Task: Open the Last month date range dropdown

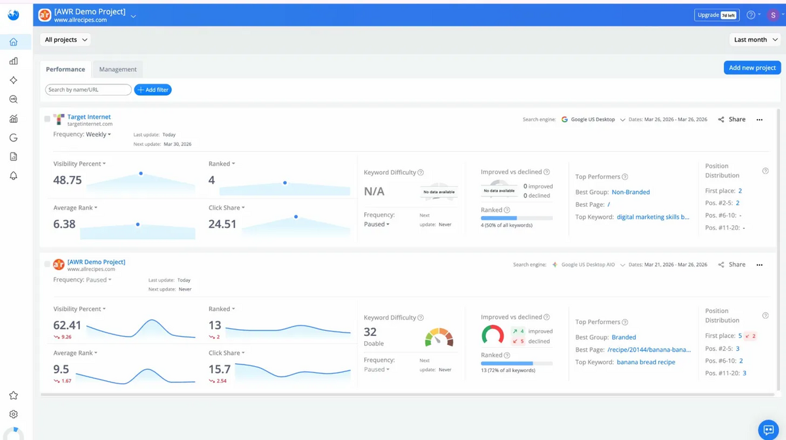Action: 755,40
